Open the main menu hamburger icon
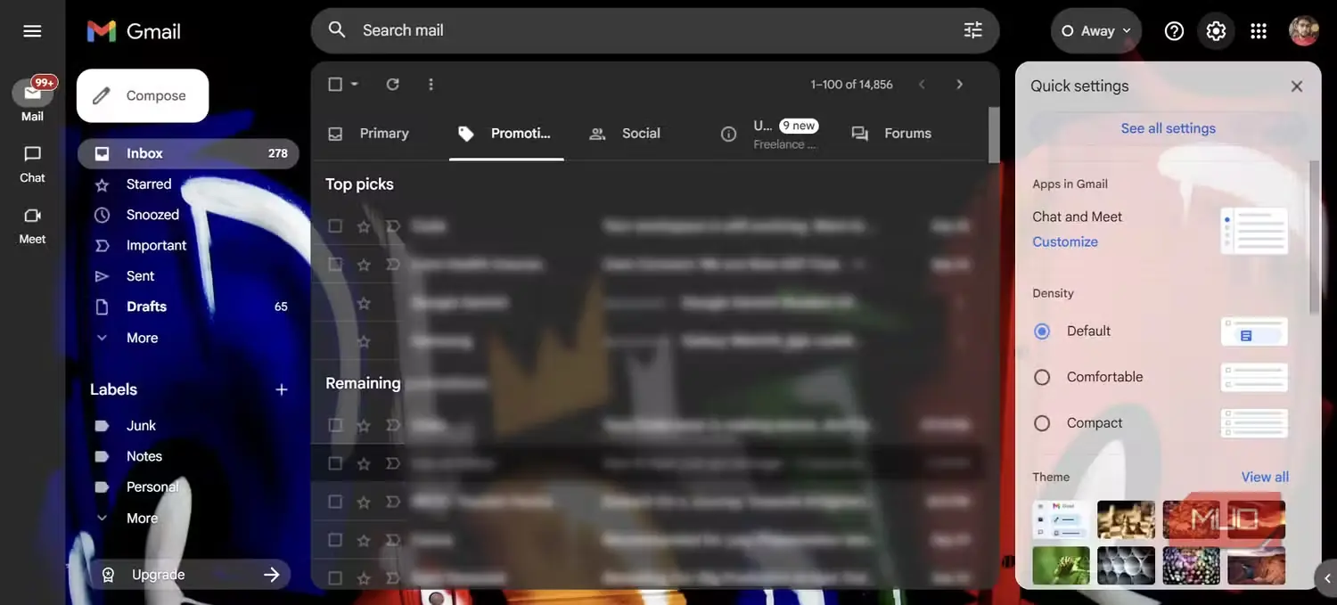This screenshot has width=1337, height=605. pyautogui.click(x=32, y=31)
